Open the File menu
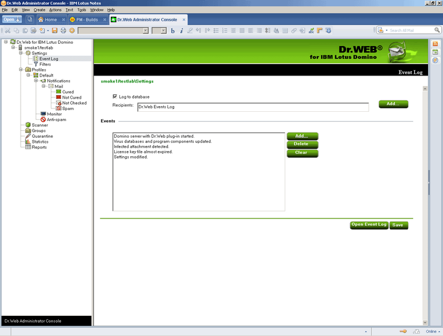 (5, 10)
